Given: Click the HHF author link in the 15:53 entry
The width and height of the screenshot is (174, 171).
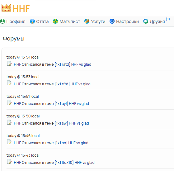Looking at the screenshot, I should pyautogui.click(x=17, y=84).
